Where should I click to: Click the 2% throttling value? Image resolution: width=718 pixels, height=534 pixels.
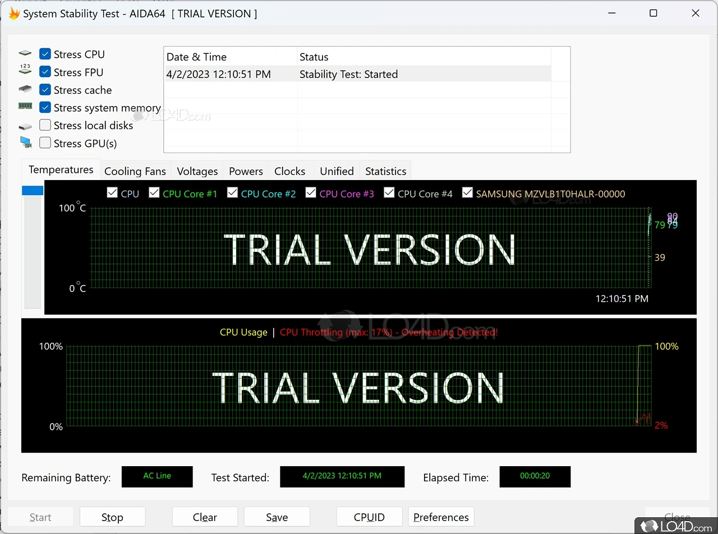point(661,425)
